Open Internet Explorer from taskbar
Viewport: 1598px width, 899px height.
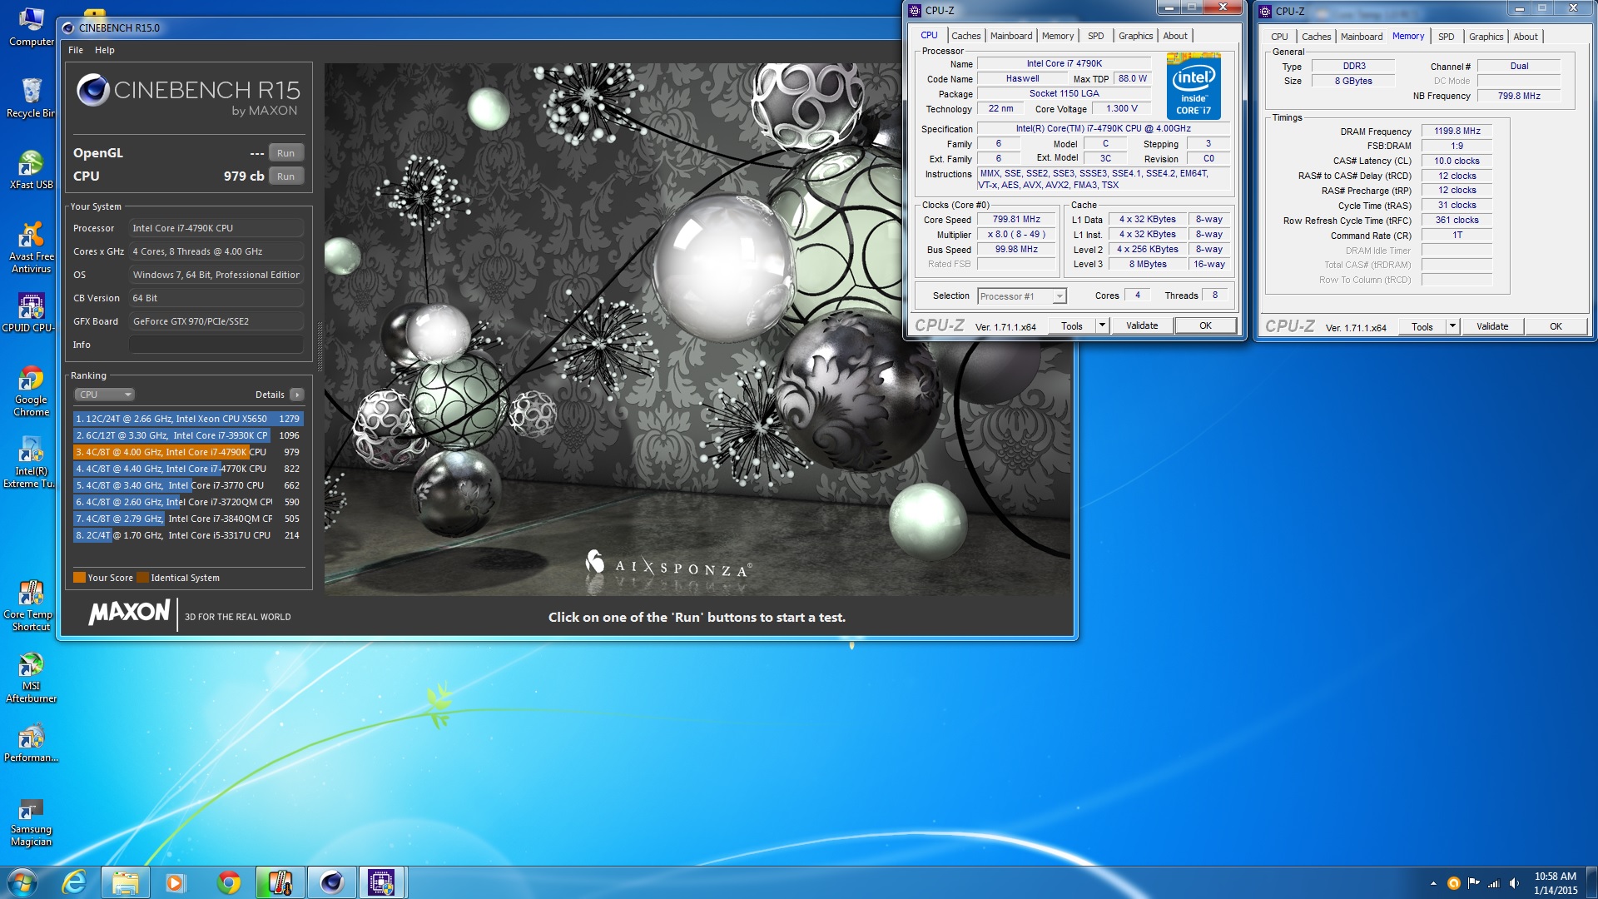click(75, 882)
